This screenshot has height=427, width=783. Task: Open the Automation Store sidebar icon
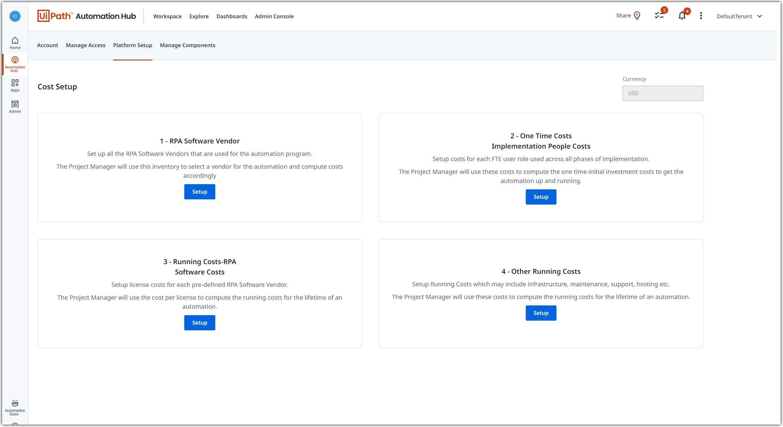click(x=15, y=408)
